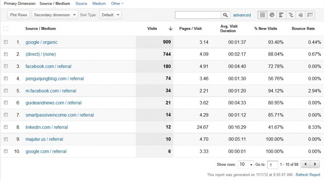Viewport: 324px width, 180px height.
Task: Open google / organic source link
Action: pyautogui.click(x=41, y=42)
